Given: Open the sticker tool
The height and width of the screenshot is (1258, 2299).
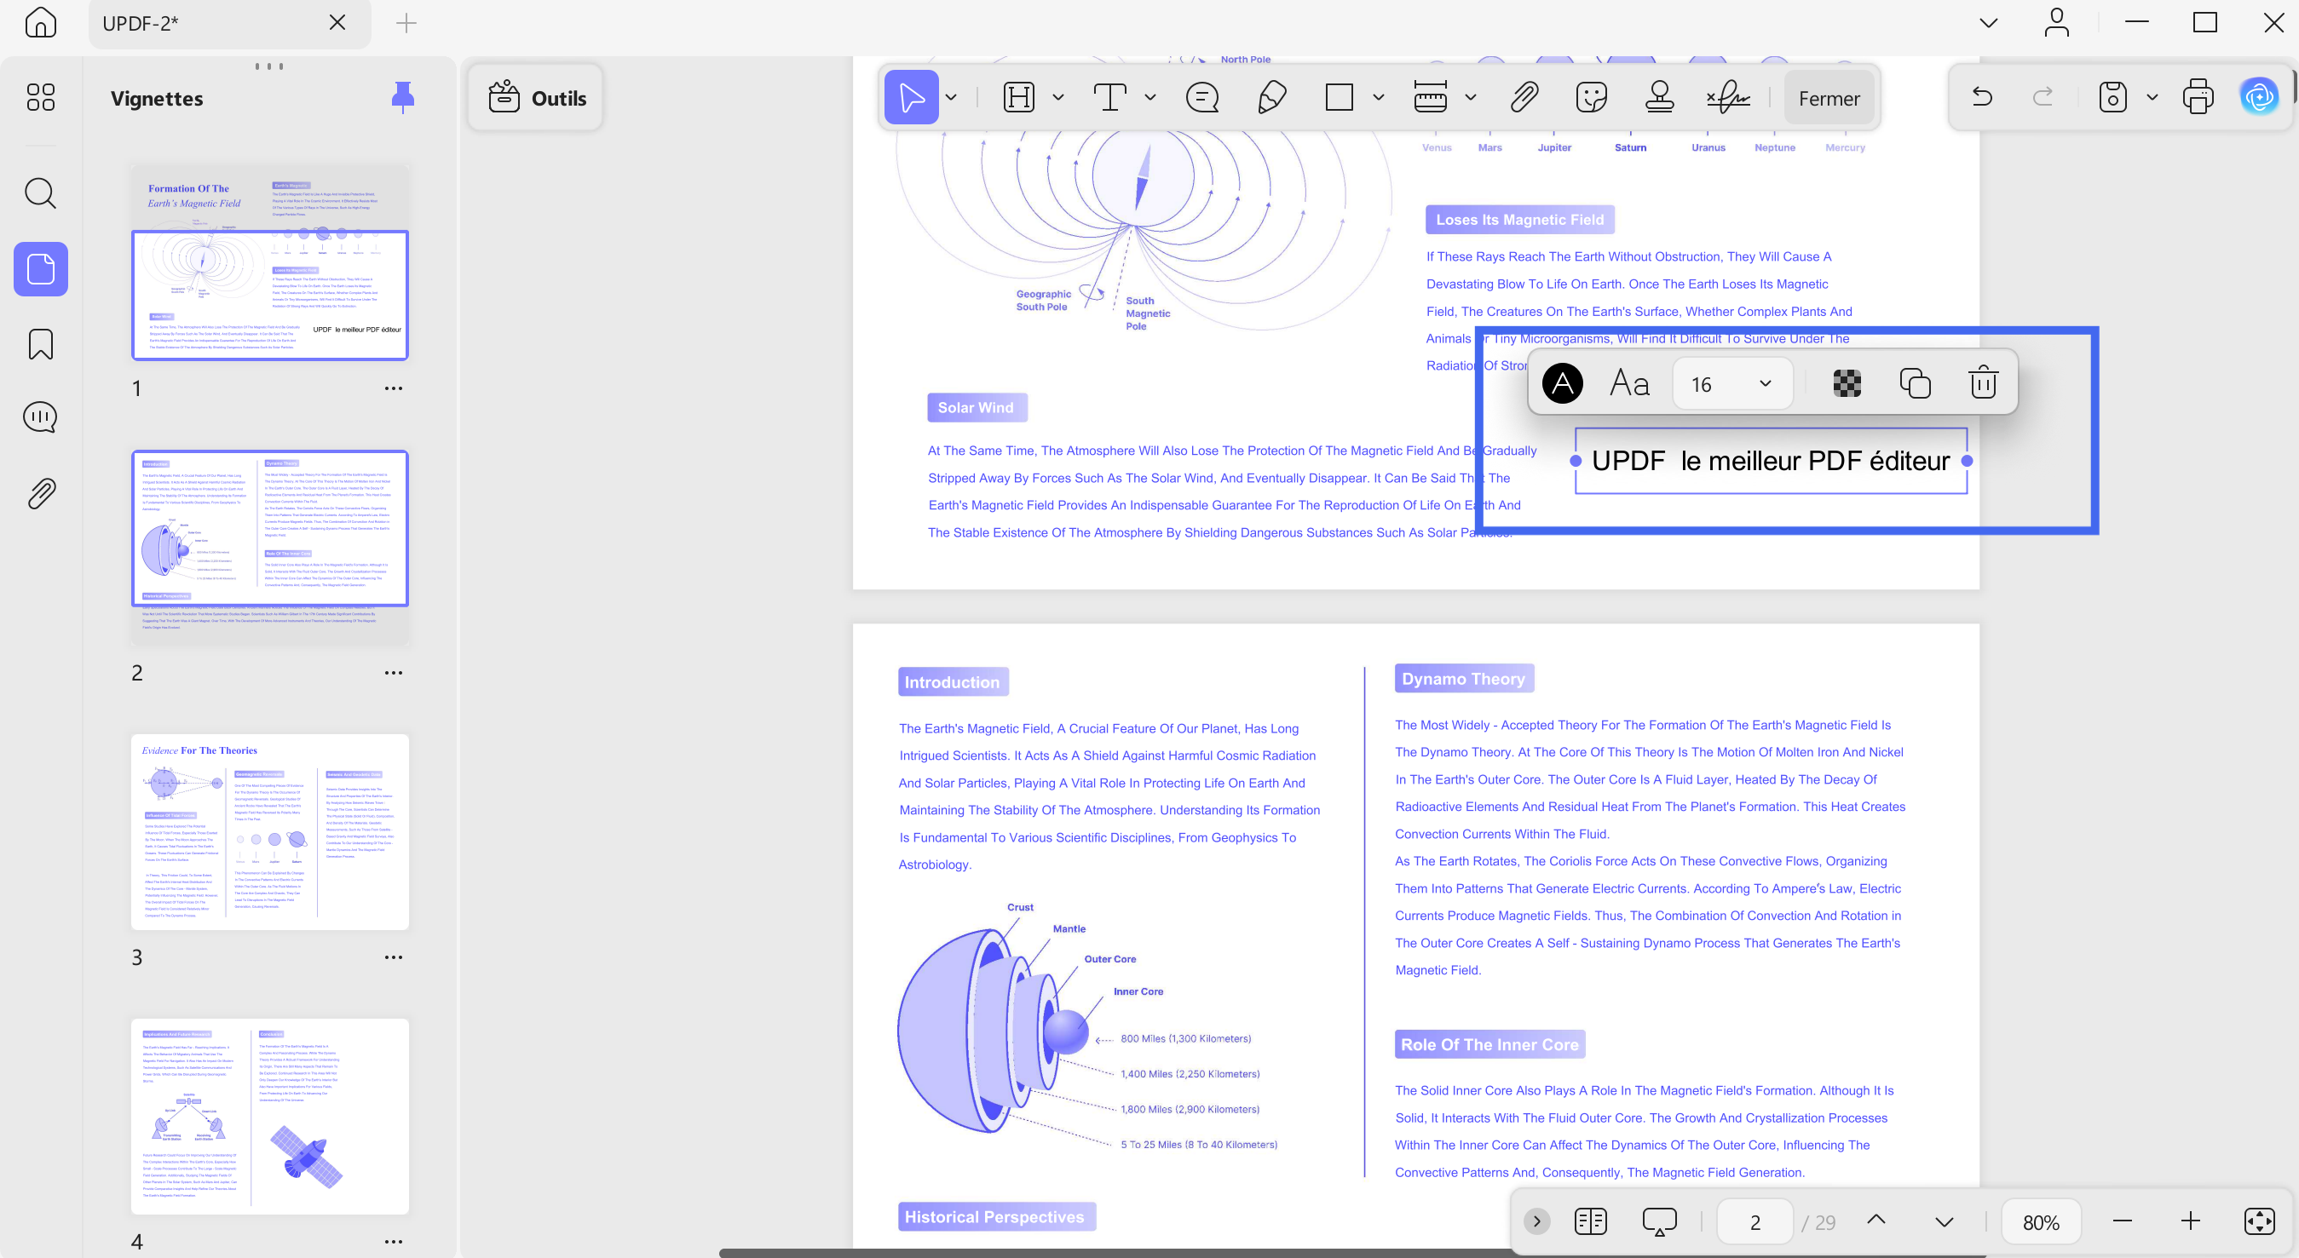Looking at the screenshot, I should [x=1591, y=97].
